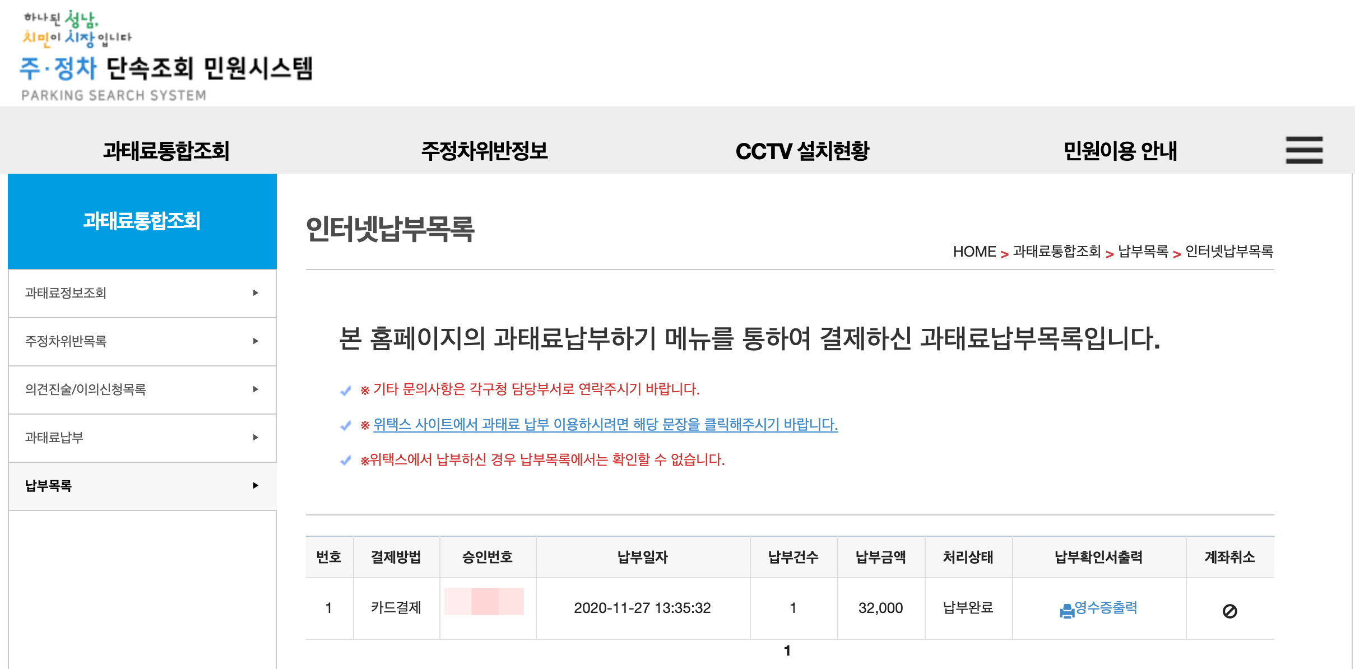This screenshot has height=669, width=1355.
Task: Open CCTV 설치현황 top menu
Action: pyautogui.click(x=802, y=151)
